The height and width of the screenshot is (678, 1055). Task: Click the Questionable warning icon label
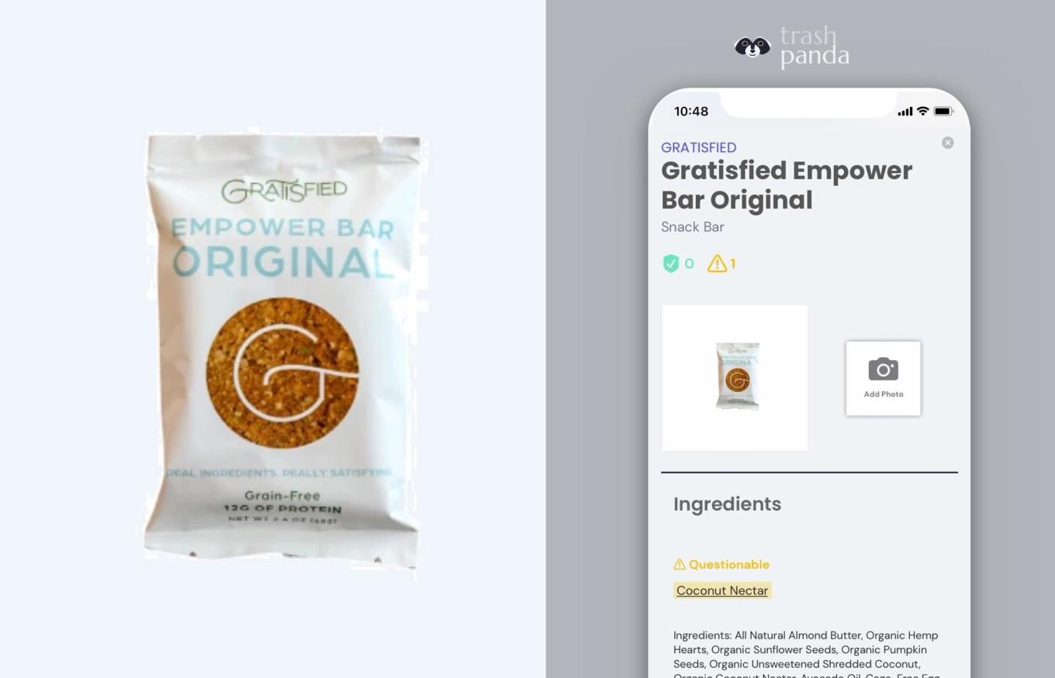click(x=721, y=564)
